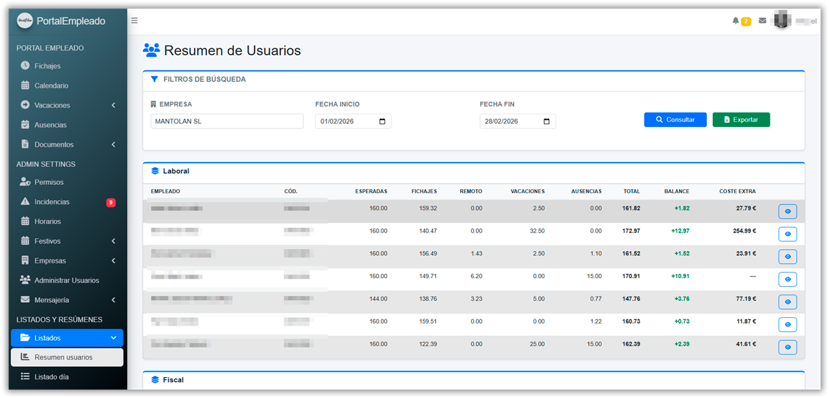Open the calendar picker in Fecha Fin
829x398 pixels.
click(546, 121)
